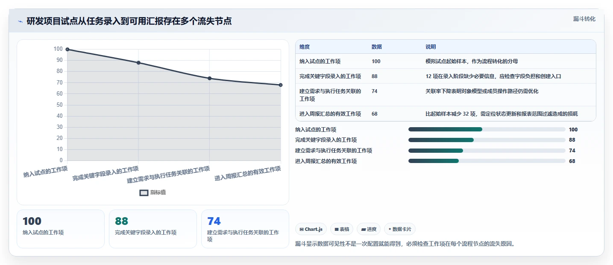This screenshot has width=613, height=265.
Task: Click the progress bar for 纳入试点的工作项
Action: click(487, 129)
